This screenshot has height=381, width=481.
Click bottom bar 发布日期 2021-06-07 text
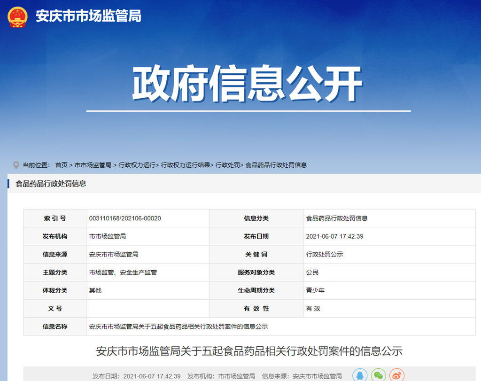click(x=137, y=376)
